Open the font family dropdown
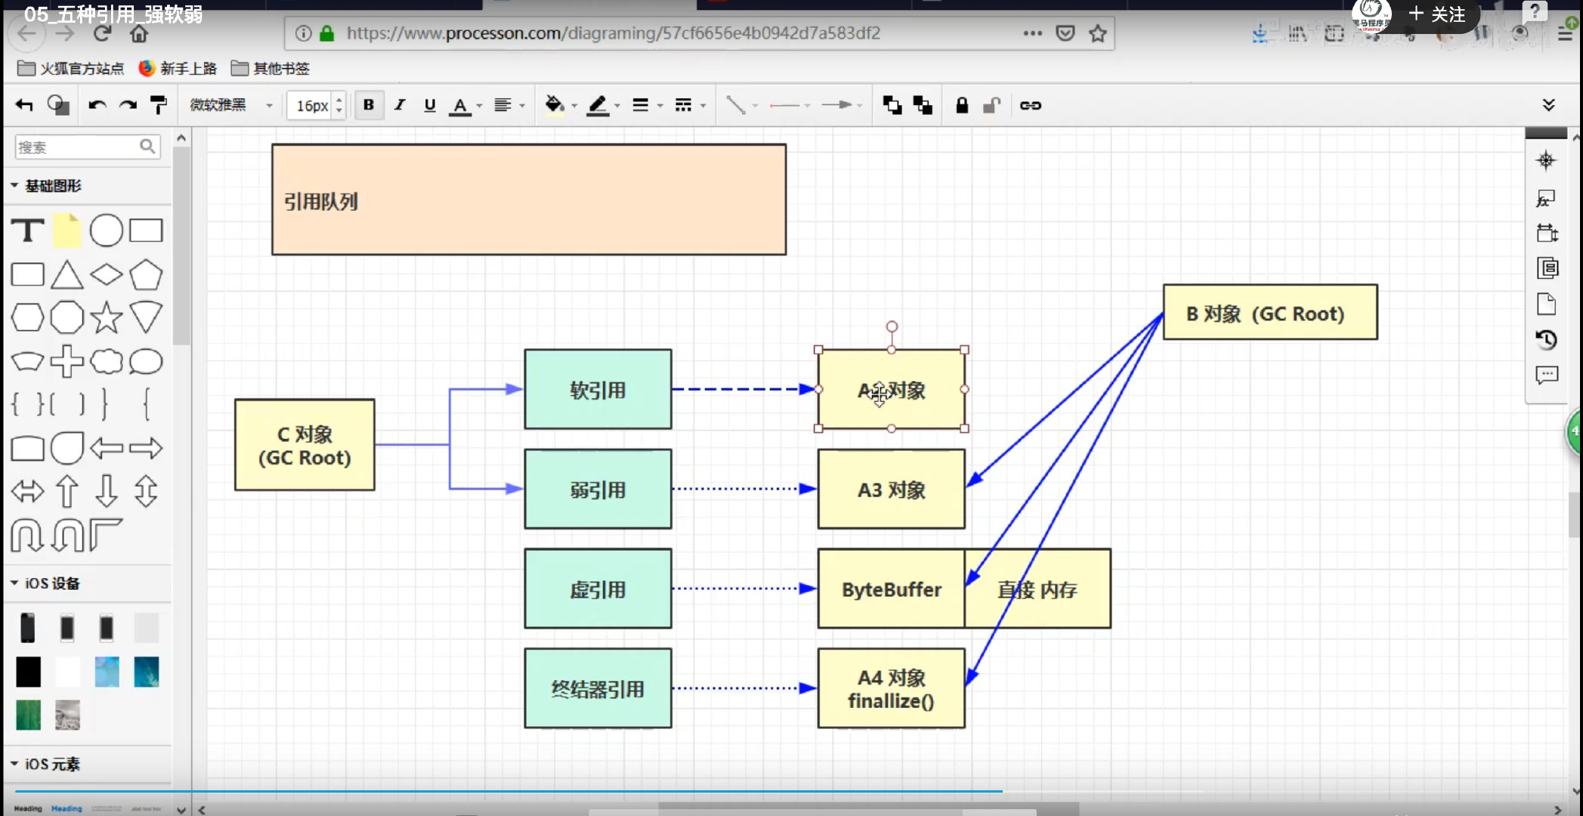Screen dimensions: 1583x816 click(x=230, y=105)
